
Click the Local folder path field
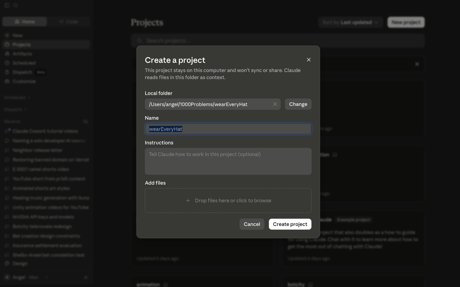(212, 104)
